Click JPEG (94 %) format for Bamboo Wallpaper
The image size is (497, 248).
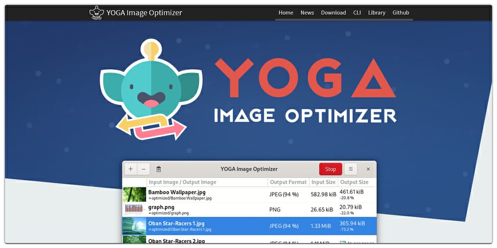[x=284, y=194]
